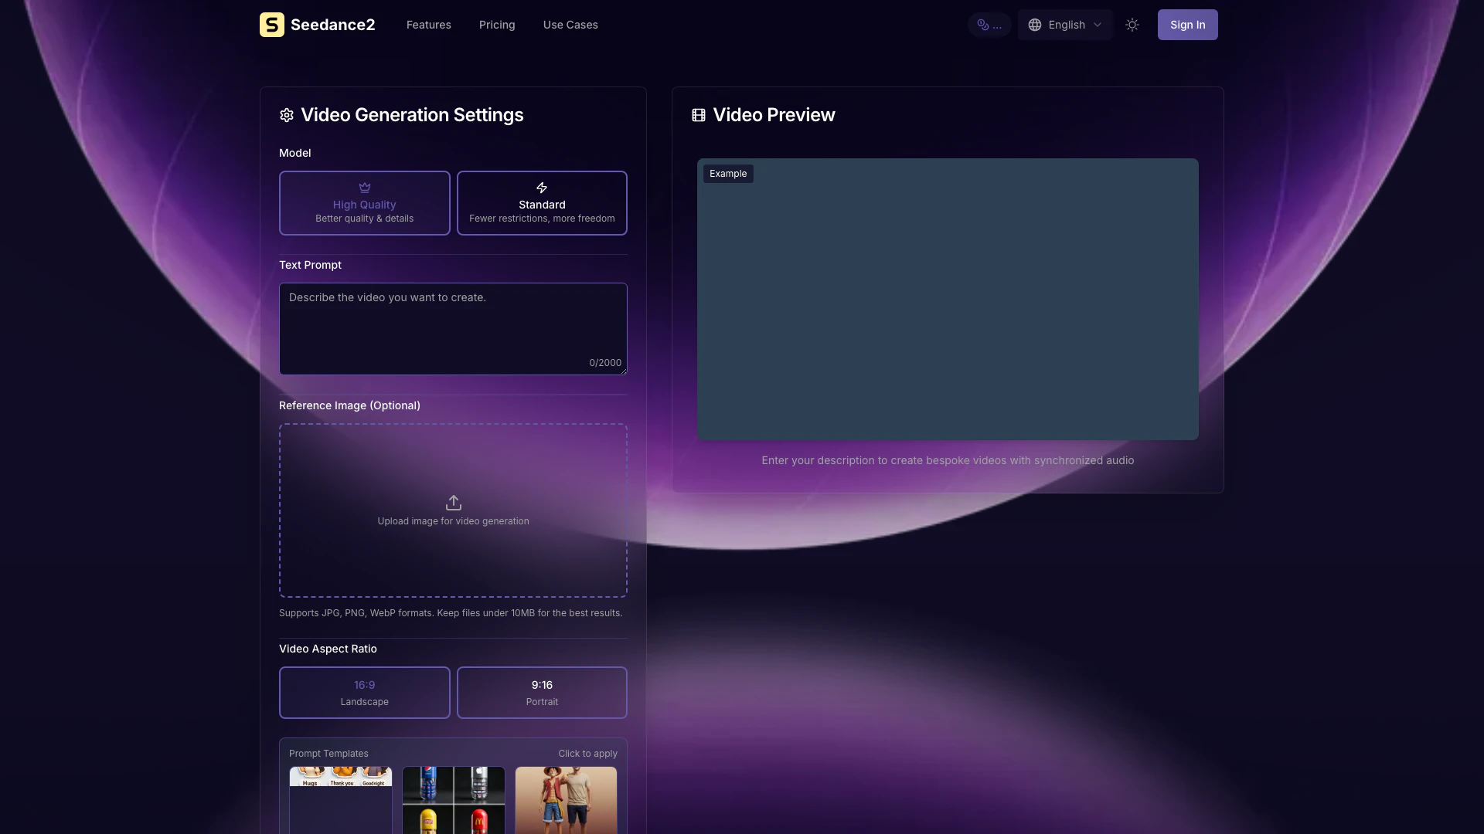Click the globe language icon
Image resolution: width=1484 pixels, height=834 pixels.
click(x=1035, y=25)
